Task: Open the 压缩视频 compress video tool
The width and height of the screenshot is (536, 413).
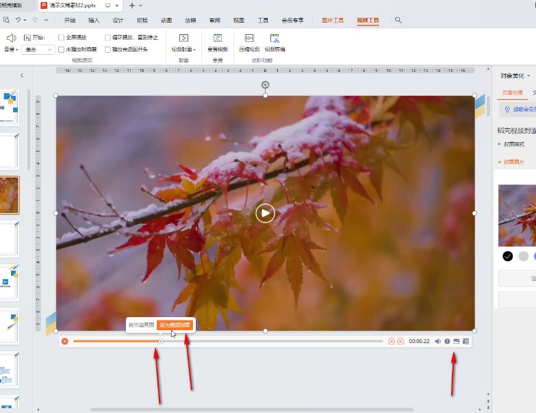Action: coord(249,39)
